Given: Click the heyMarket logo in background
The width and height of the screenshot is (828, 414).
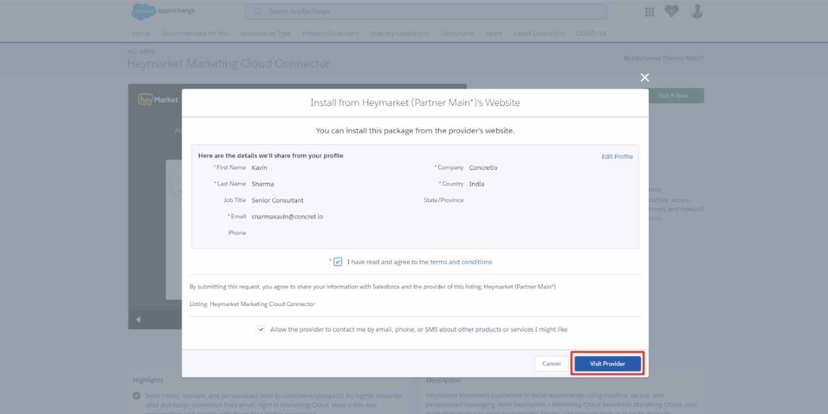Looking at the screenshot, I should click(x=158, y=100).
